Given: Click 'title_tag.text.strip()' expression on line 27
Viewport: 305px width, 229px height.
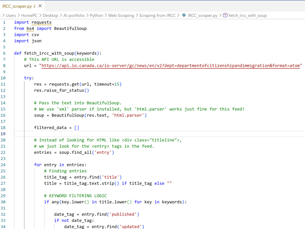Looking at the screenshot, I should coord(91,184).
